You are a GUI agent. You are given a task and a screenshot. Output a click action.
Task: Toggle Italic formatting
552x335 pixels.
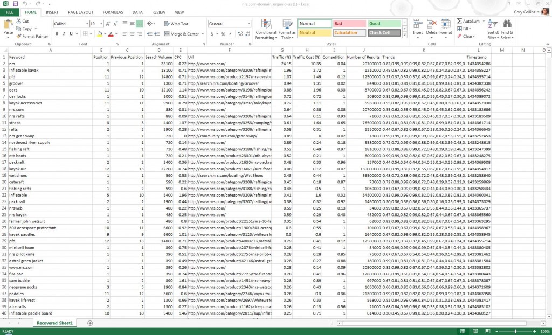point(64,34)
